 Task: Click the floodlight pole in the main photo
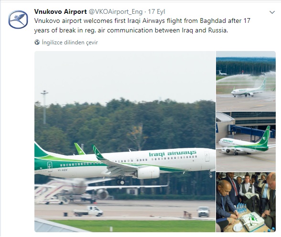point(44,107)
